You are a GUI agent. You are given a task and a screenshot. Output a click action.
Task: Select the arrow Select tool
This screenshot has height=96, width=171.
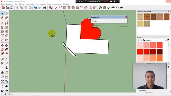tap(2, 14)
